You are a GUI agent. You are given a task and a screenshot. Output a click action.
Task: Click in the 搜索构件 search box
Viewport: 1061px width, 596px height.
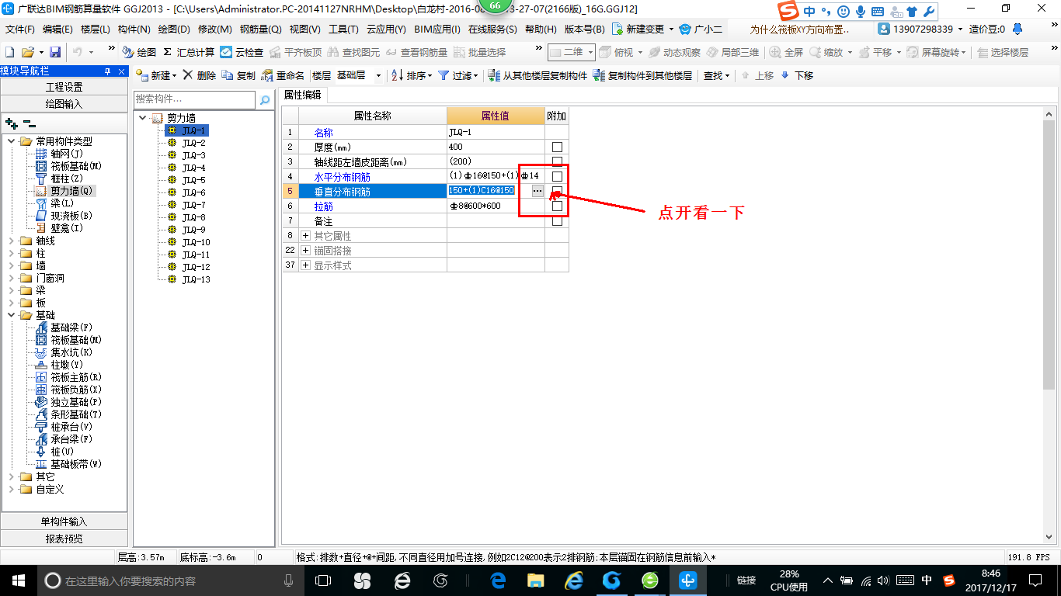194,99
